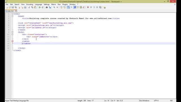Toggle INS insert mode in status bar

(171, 101)
